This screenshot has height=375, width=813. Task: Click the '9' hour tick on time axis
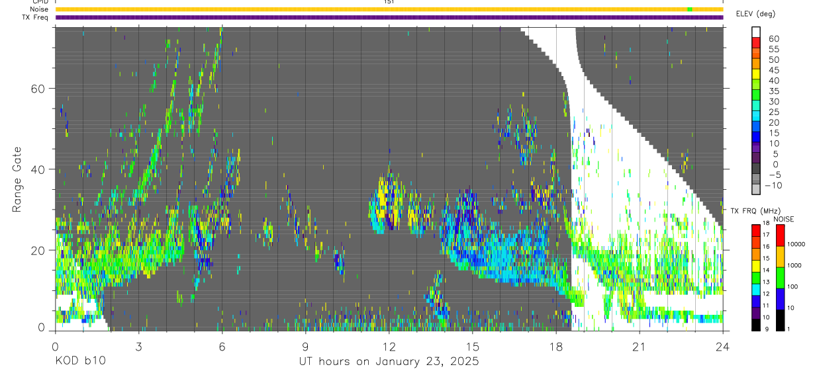(305, 347)
